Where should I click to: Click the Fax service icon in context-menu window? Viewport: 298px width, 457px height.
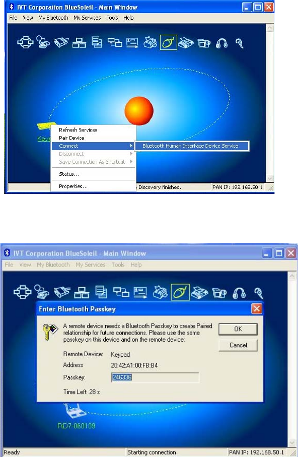point(186,43)
